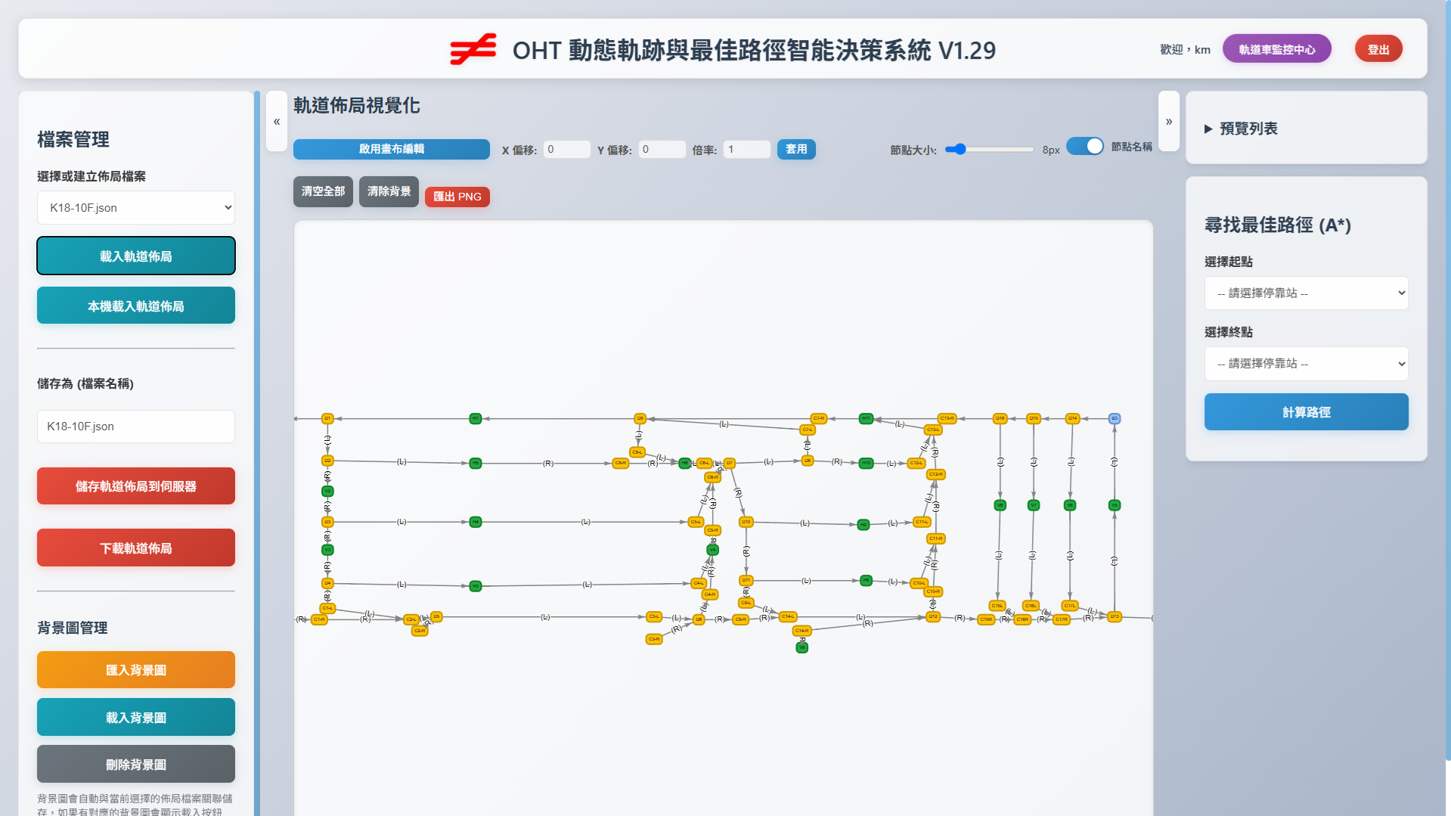1451x816 pixels.
Task: Click 刪除背景圖 delete background button
Action: (136, 764)
